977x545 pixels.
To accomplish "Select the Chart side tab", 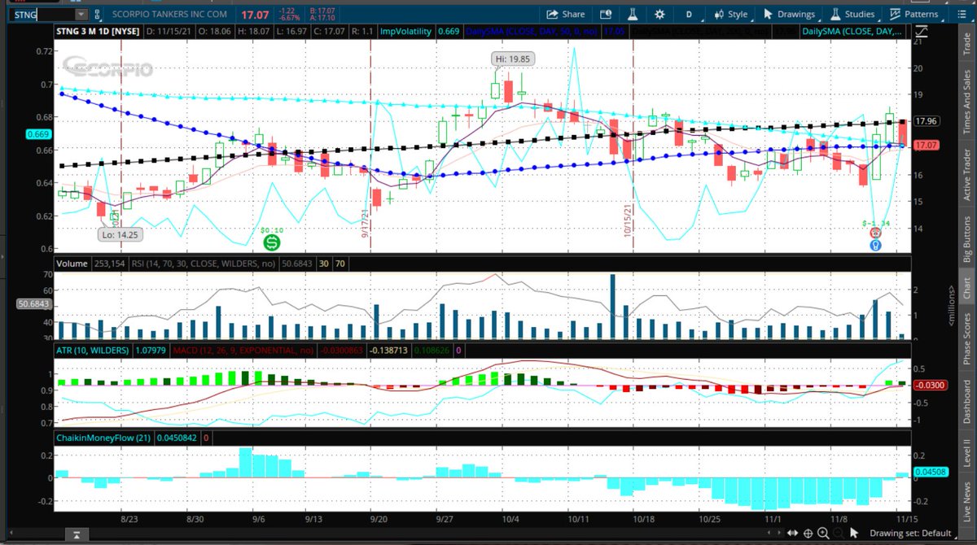I will coord(967,286).
